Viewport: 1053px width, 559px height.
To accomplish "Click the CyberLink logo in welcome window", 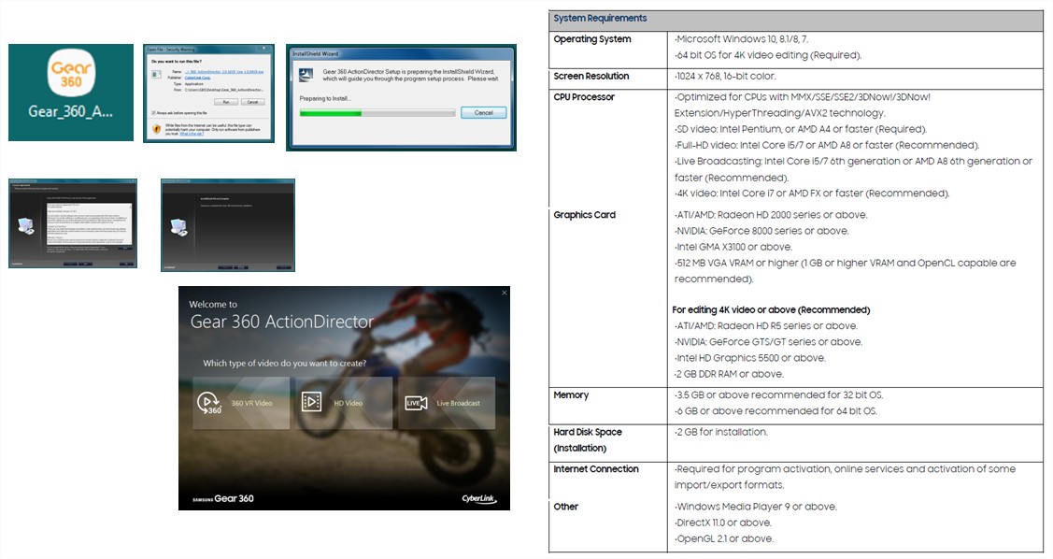I will pyautogui.click(x=478, y=498).
